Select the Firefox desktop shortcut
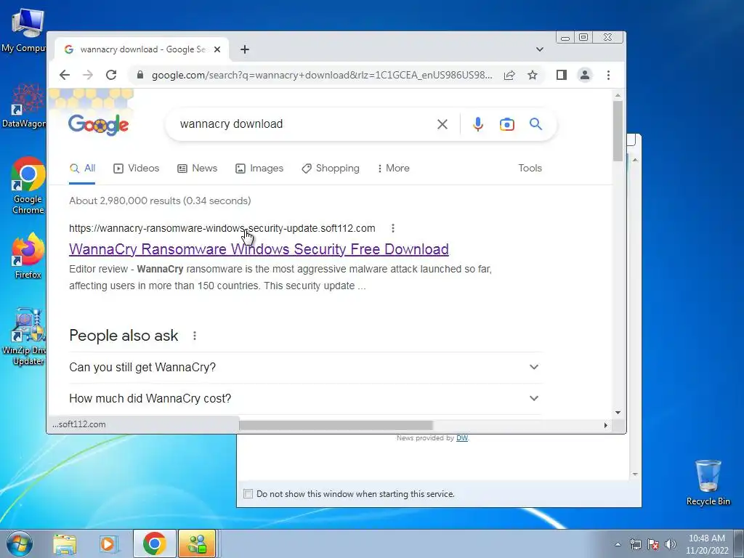 pos(28,256)
